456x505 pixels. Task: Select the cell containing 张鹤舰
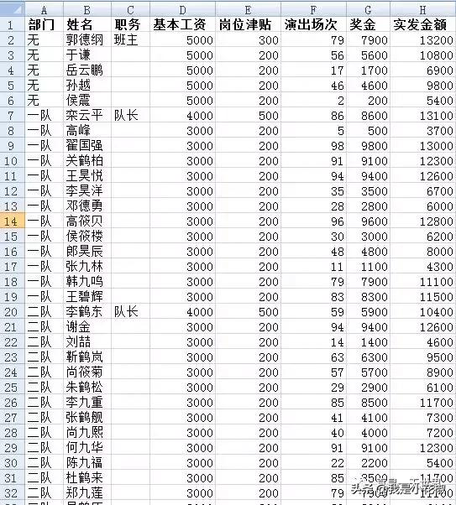[87, 418]
